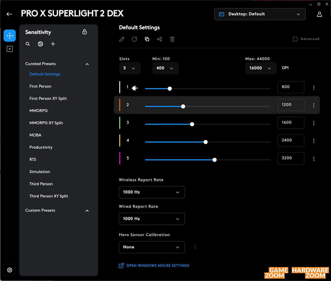Click the slot 1 DPI slider handle
Viewport: 331px width, 281px height.
pos(170,89)
